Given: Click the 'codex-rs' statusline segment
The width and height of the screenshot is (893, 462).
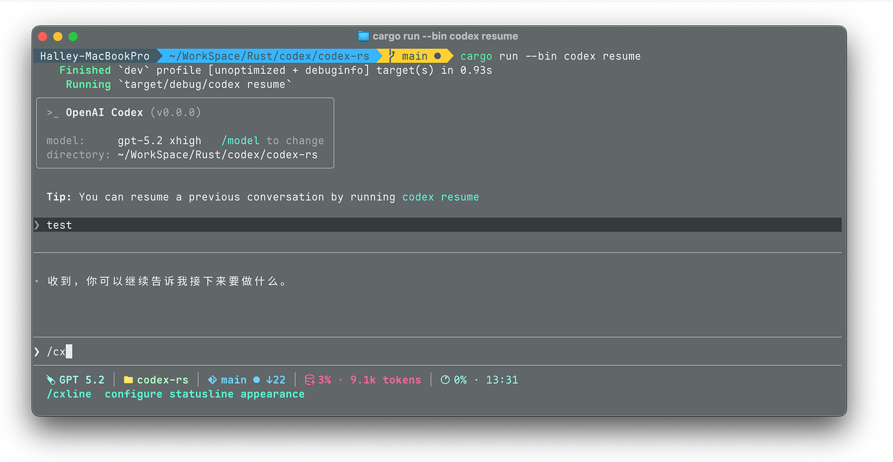Looking at the screenshot, I should (162, 380).
